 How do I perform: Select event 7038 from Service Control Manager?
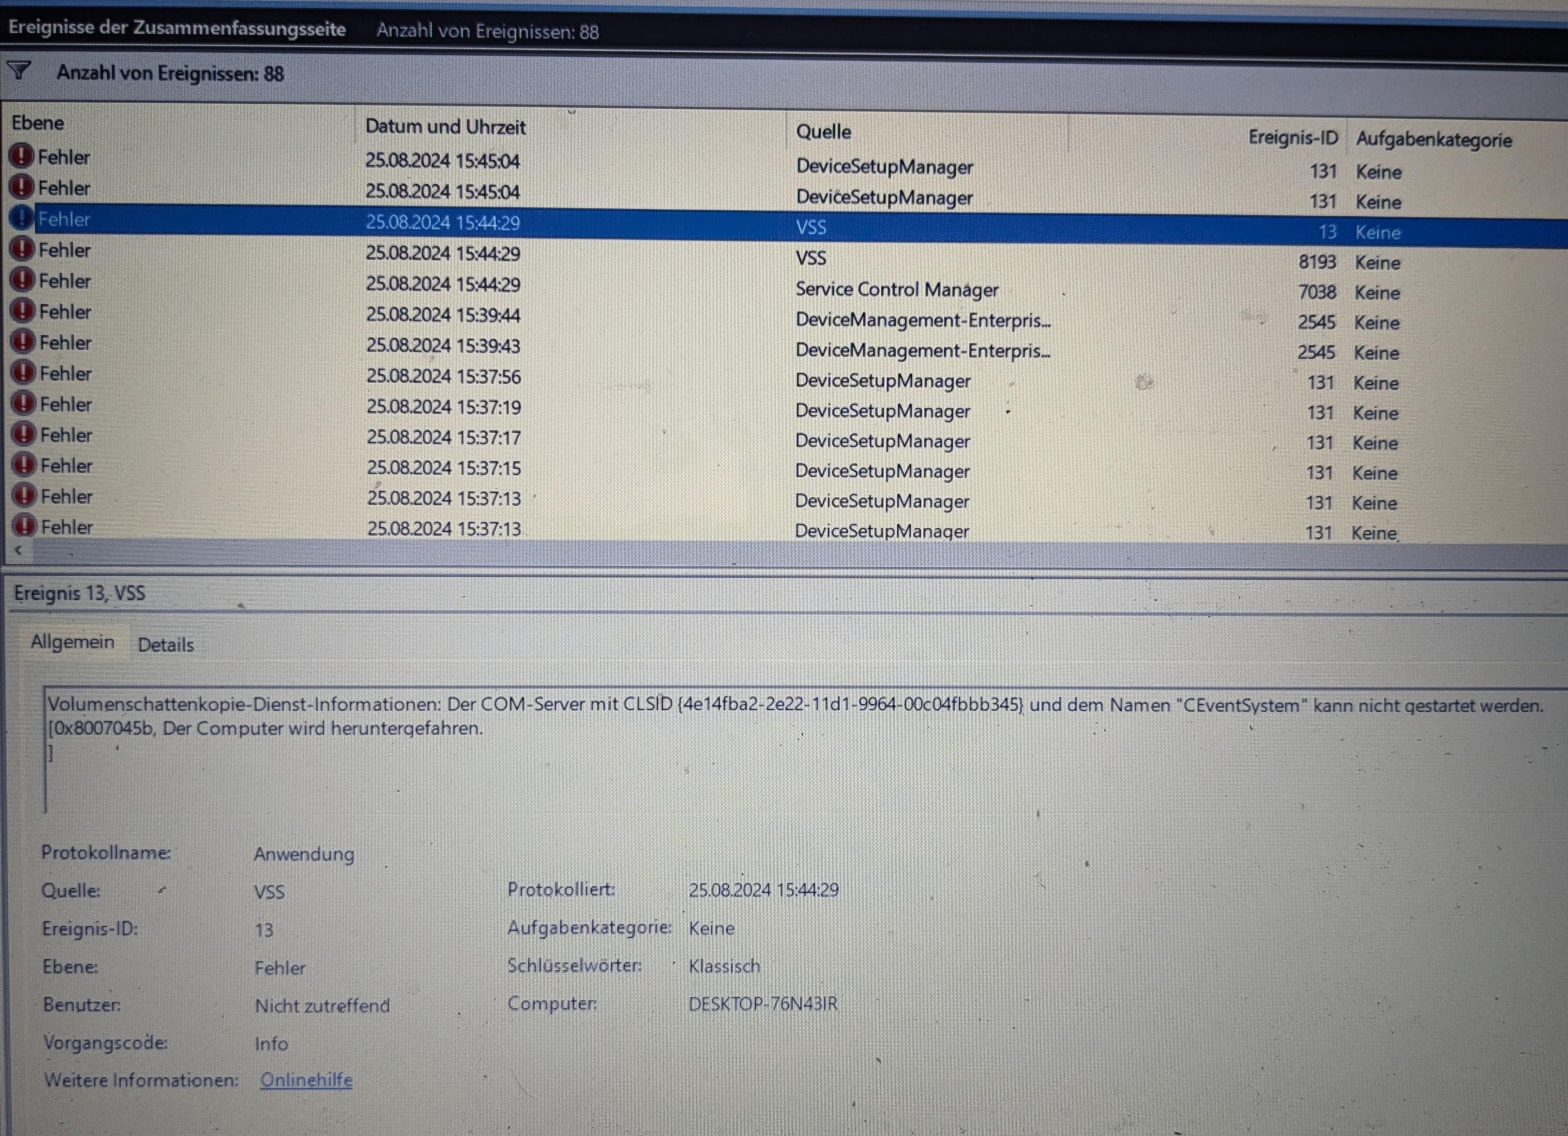[897, 290]
